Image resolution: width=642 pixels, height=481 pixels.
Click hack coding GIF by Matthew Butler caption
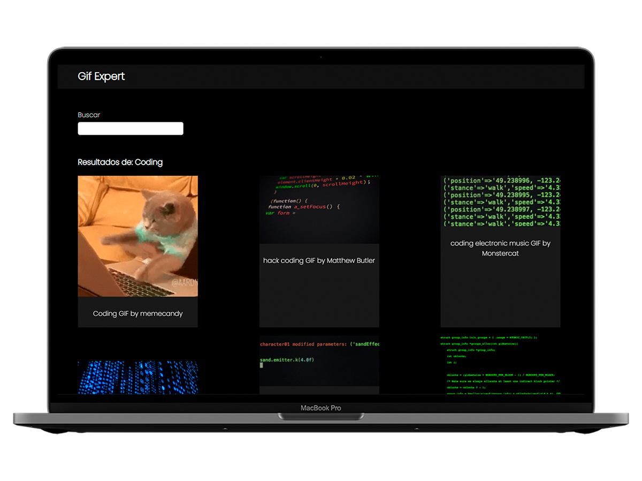319,261
